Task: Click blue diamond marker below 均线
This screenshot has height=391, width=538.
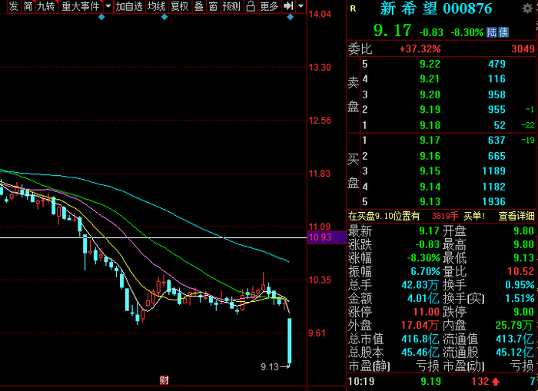Action: 164,17
